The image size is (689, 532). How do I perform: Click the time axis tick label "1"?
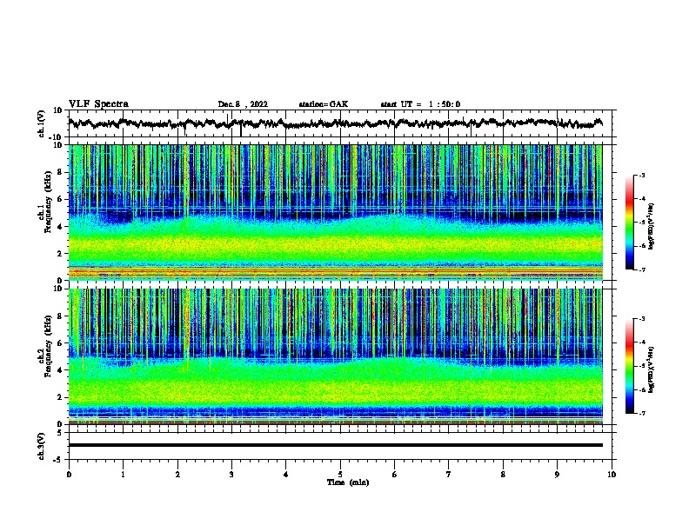point(123,474)
